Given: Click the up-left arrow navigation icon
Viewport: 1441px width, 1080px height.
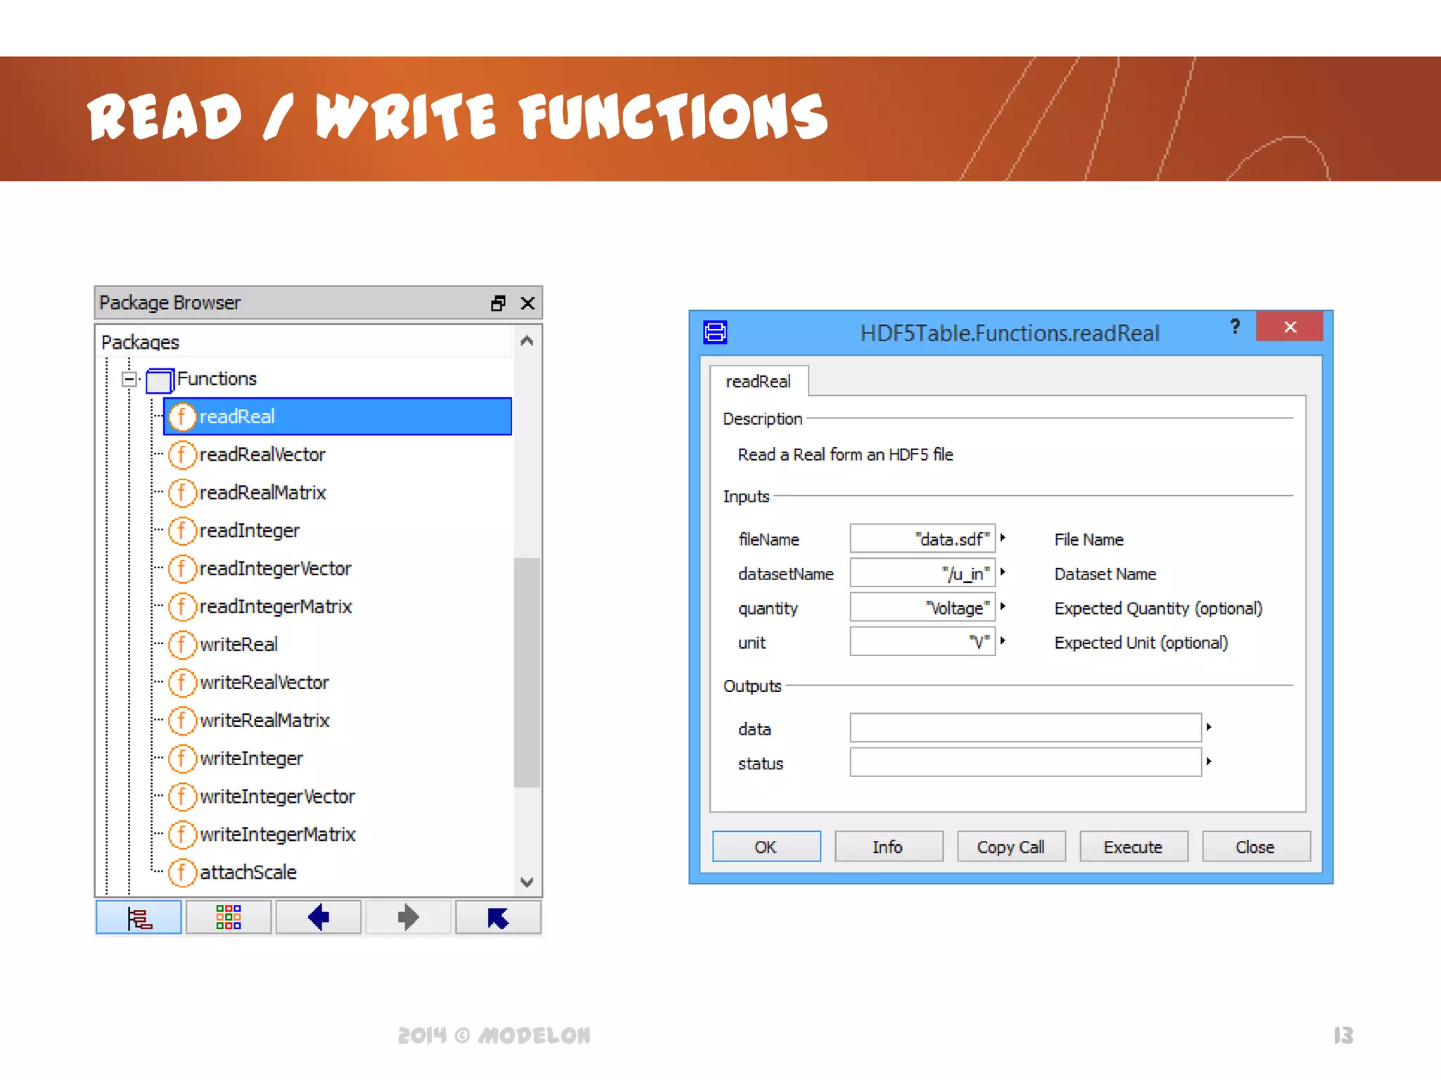Looking at the screenshot, I should pos(497,918).
